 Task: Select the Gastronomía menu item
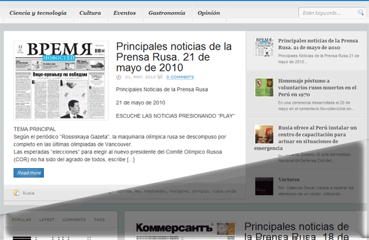click(x=167, y=13)
